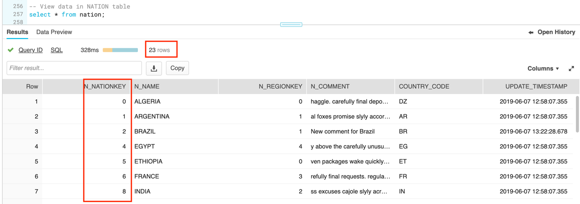The height and width of the screenshot is (204, 580).
Task: Sort by COUNTRY_CODE column header
Action: [424, 86]
